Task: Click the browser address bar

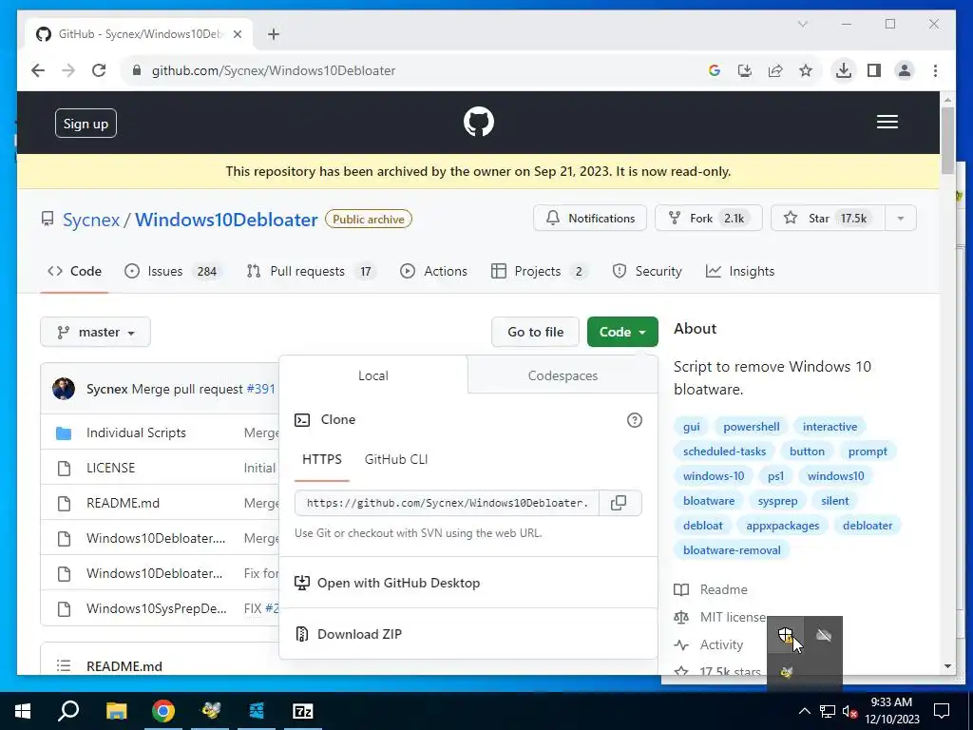Action: 410,70
